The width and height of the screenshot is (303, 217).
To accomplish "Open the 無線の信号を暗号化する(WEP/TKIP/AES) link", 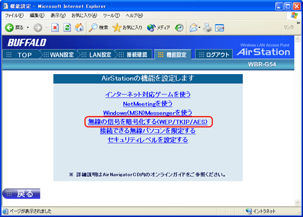I will [147, 122].
